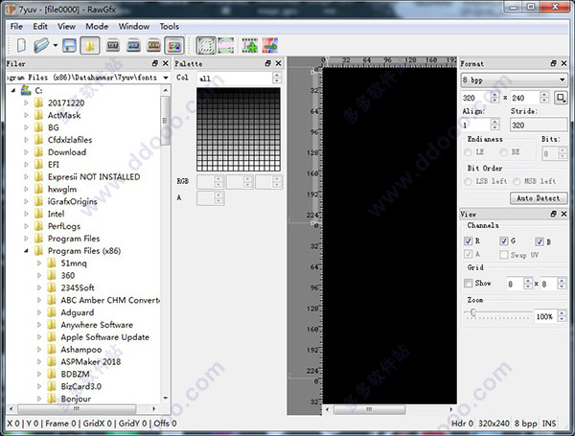This screenshot has width=575, height=436.
Task: Expand the PerfLogs folder
Action: [x=27, y=226]
